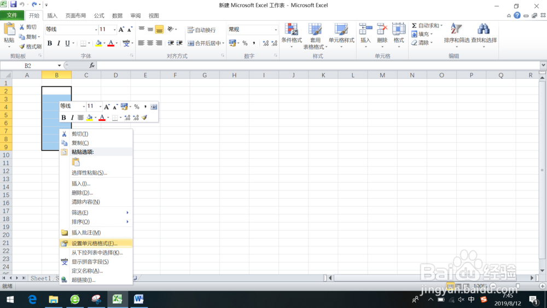Open Cell Styles (单元格样式)

click(341, 35)
